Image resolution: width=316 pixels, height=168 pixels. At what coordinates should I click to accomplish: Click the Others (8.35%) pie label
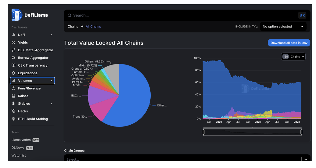pyautogui.click(x=95, y=61)
